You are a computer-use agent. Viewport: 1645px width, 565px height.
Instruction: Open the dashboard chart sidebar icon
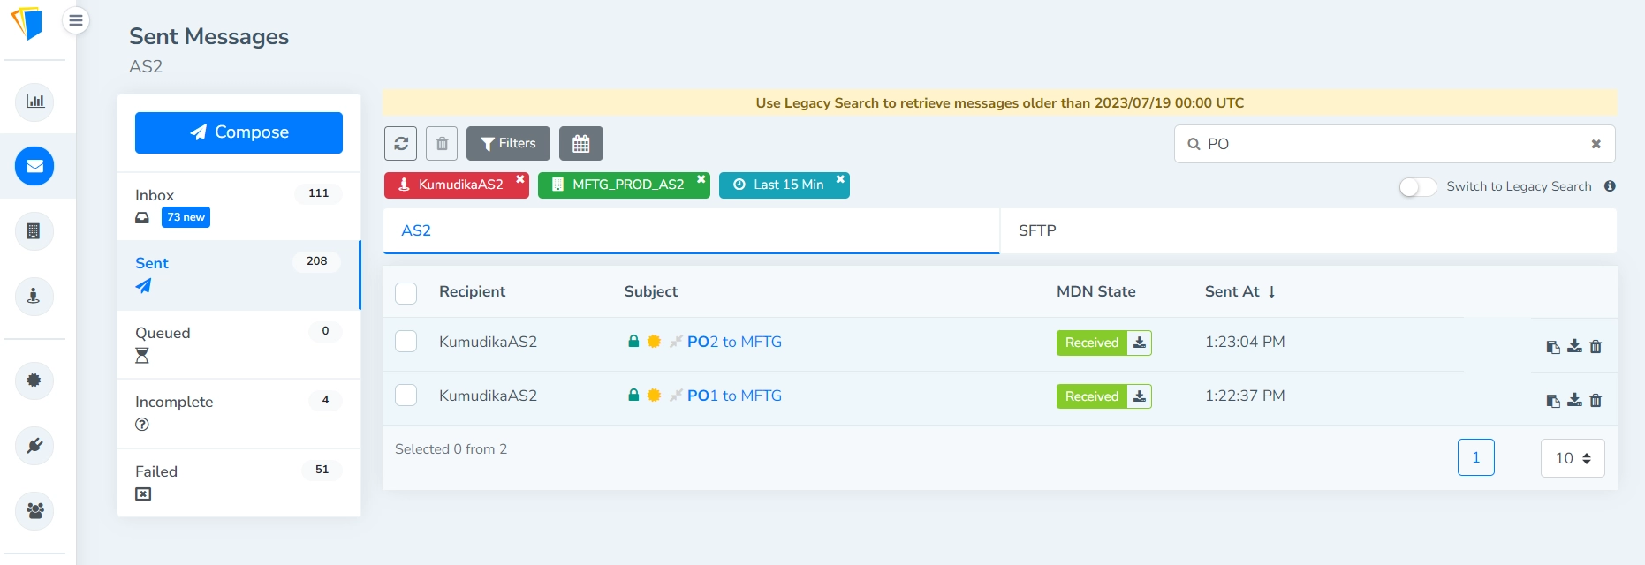click(34, 102)
